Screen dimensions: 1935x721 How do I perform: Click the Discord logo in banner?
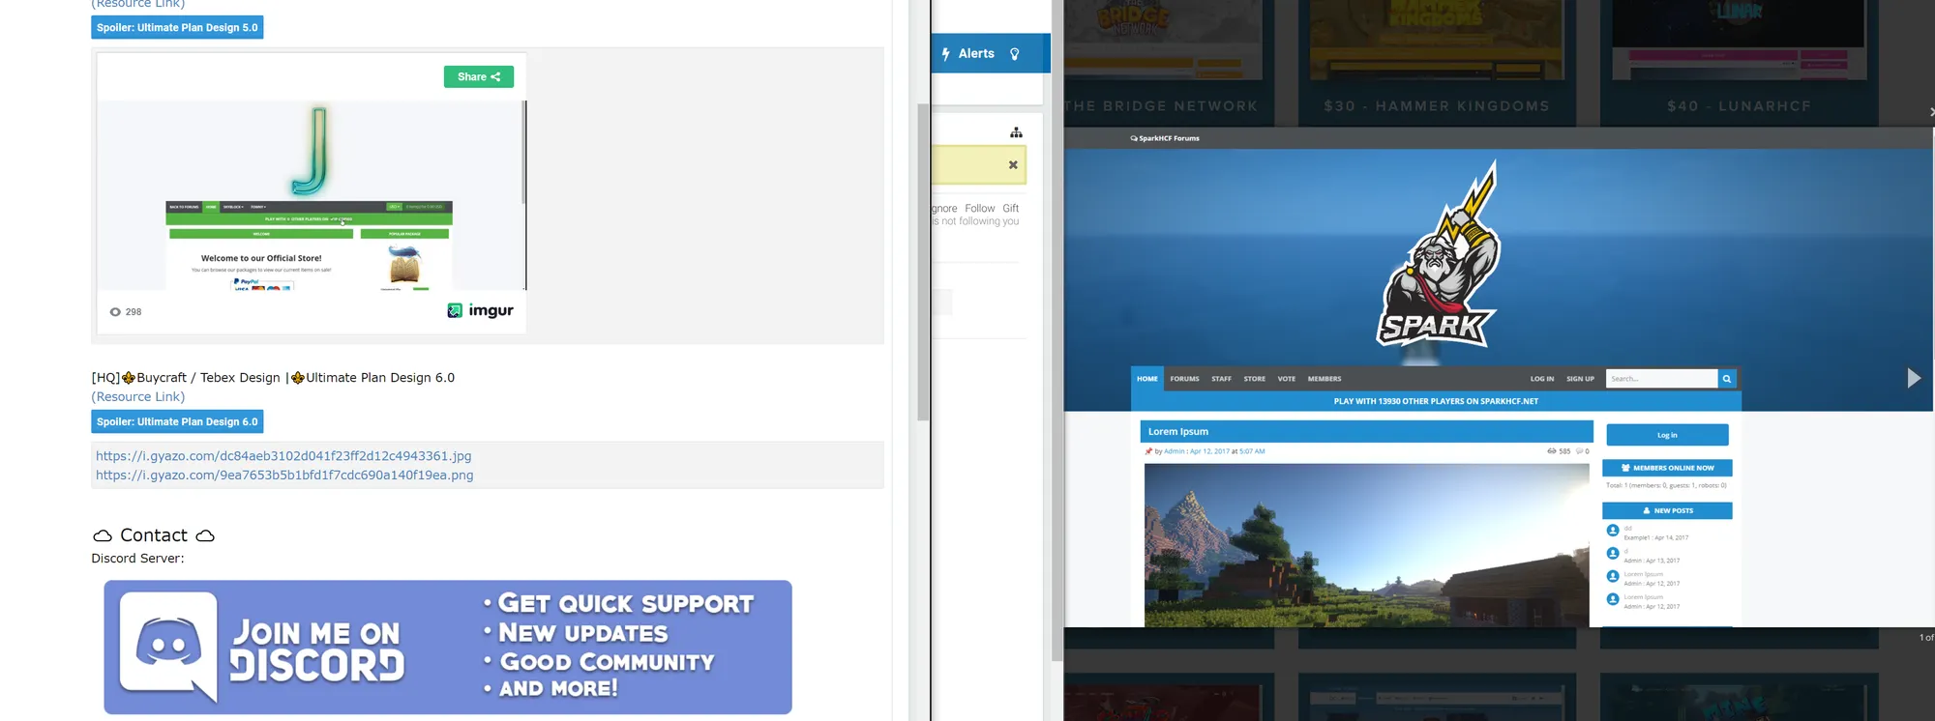click(168, 645)
